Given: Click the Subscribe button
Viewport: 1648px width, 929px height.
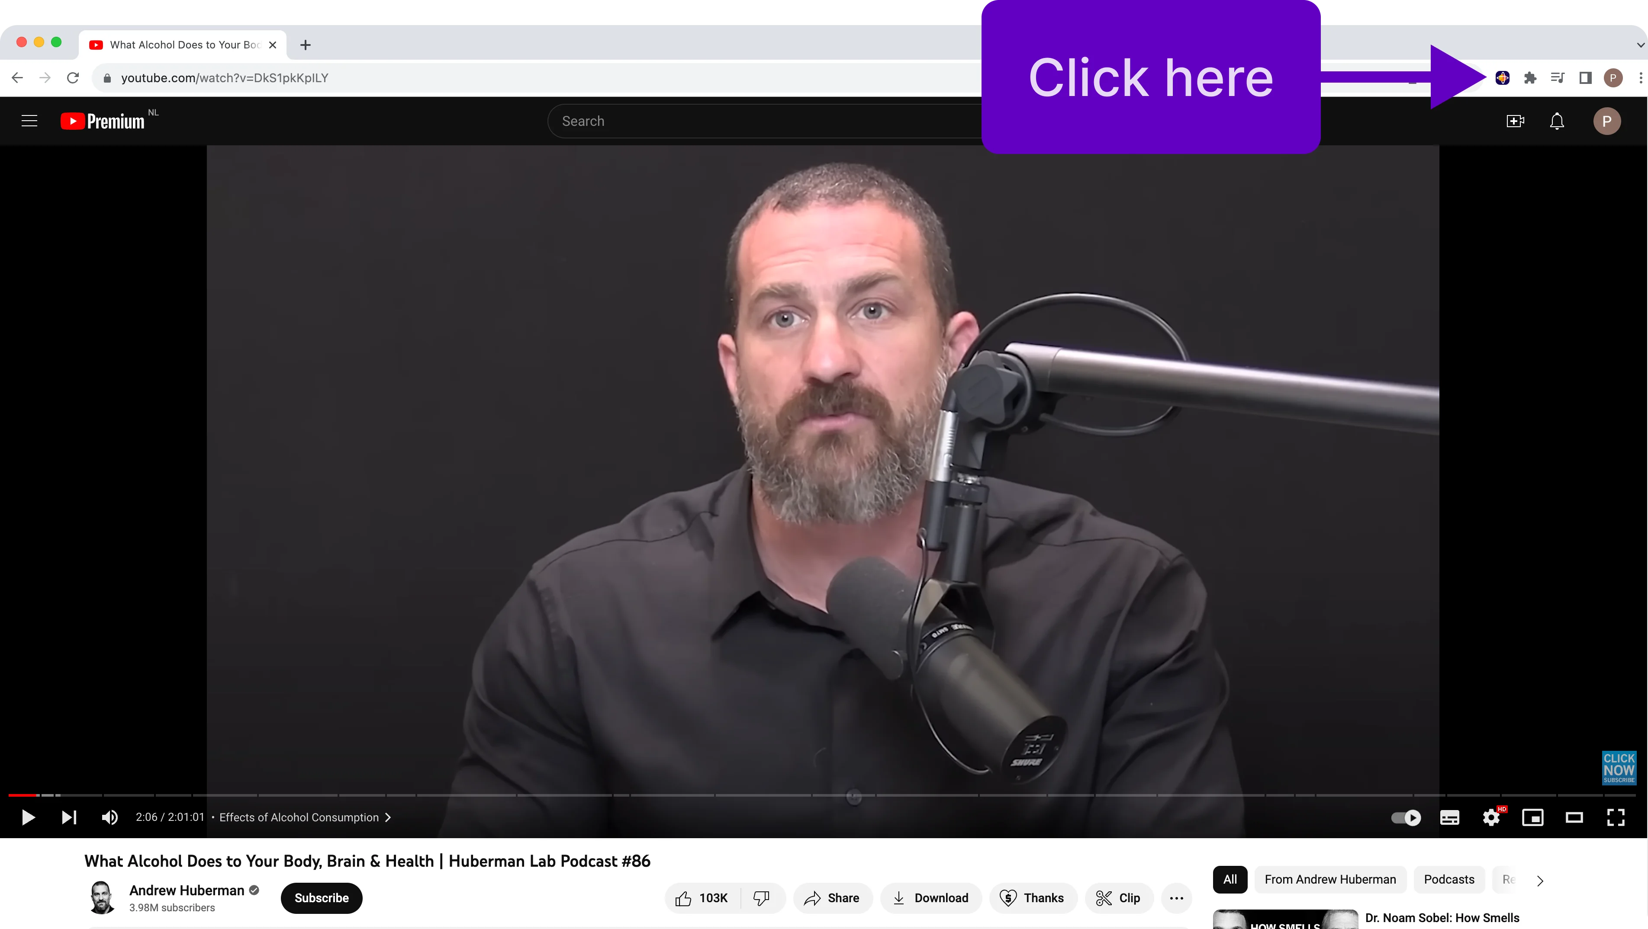Looking at the screenshot, I should [x=321, y=898].
